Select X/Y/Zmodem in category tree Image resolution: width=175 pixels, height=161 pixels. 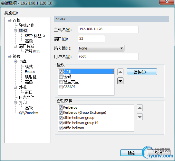point(28,113)
